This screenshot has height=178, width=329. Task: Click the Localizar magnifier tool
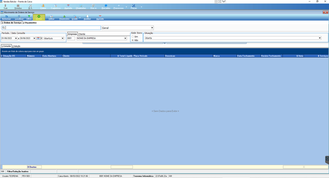[x=19, y=17]
